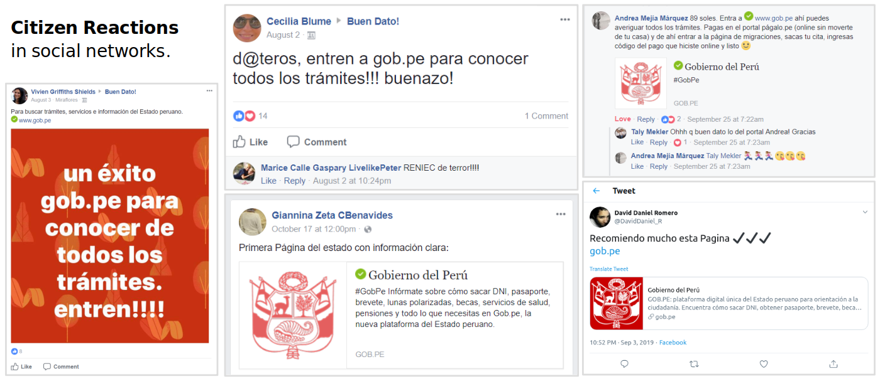Like Marice Calle Gaspary's comment
This screenshot has width=880, height=379.
click(268, 181)
